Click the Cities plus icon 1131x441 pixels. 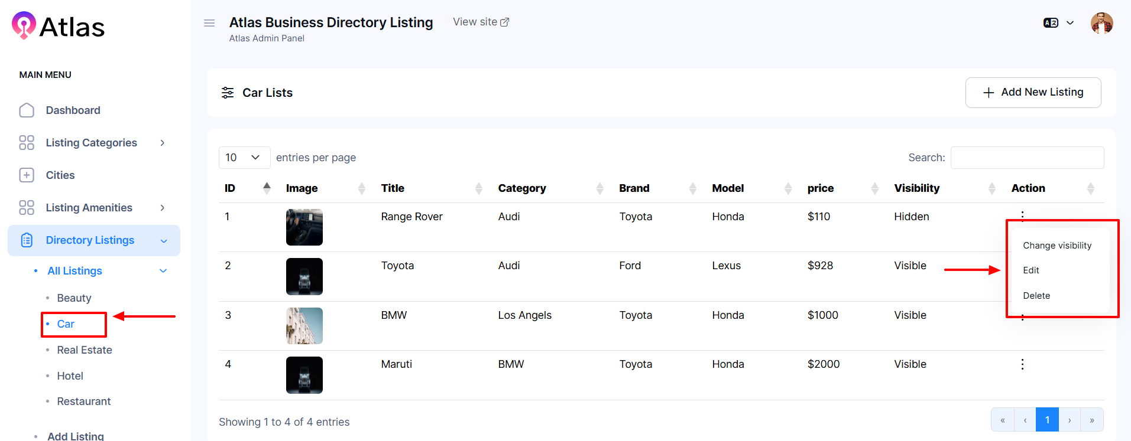coord(27,175)
